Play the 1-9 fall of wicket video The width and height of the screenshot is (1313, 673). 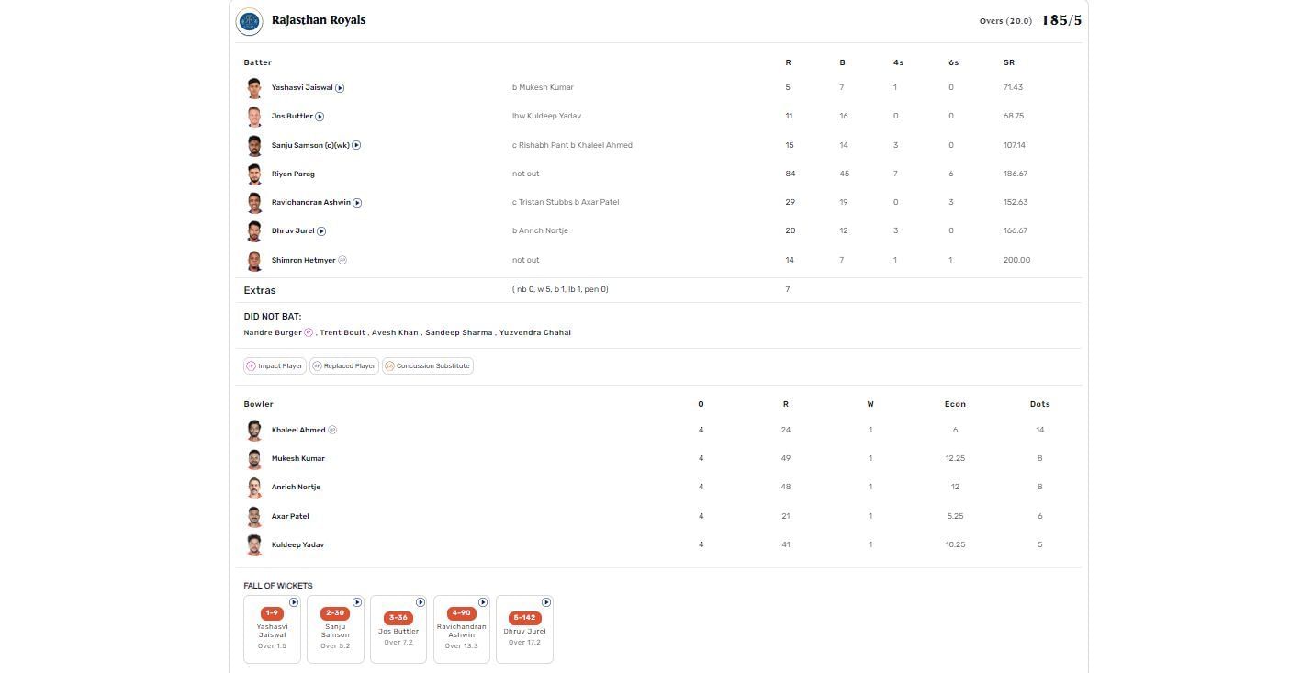[294, 602]
